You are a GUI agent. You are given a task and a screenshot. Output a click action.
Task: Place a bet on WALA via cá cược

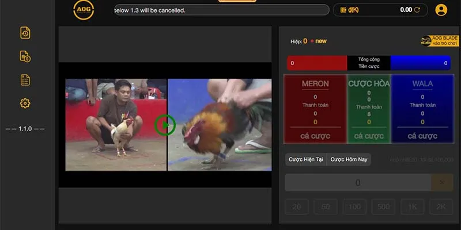[422, 136]
